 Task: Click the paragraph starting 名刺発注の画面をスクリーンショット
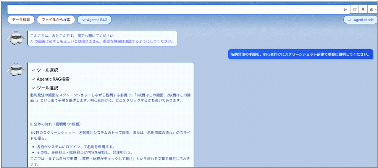click(111, 98)
